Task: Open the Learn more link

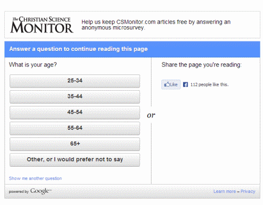Action: click(x=225, y=191)
